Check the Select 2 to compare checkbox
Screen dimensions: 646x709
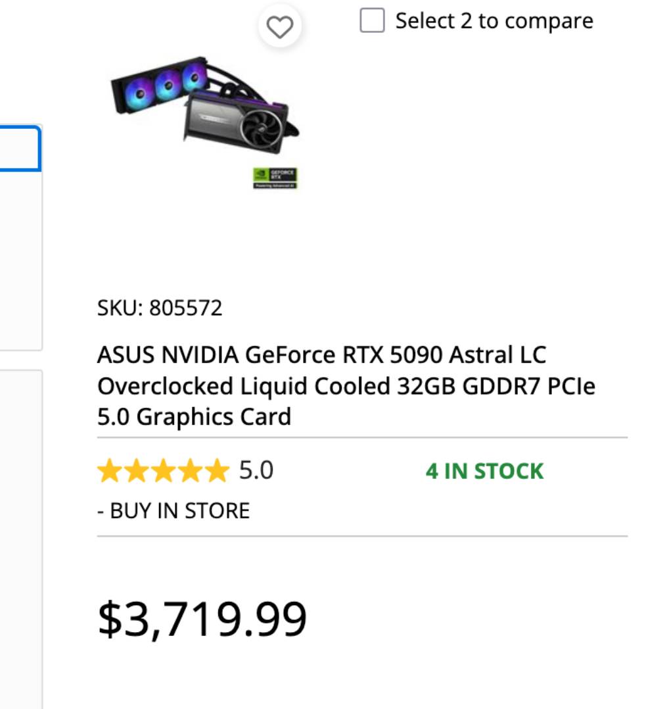(372, 21)
